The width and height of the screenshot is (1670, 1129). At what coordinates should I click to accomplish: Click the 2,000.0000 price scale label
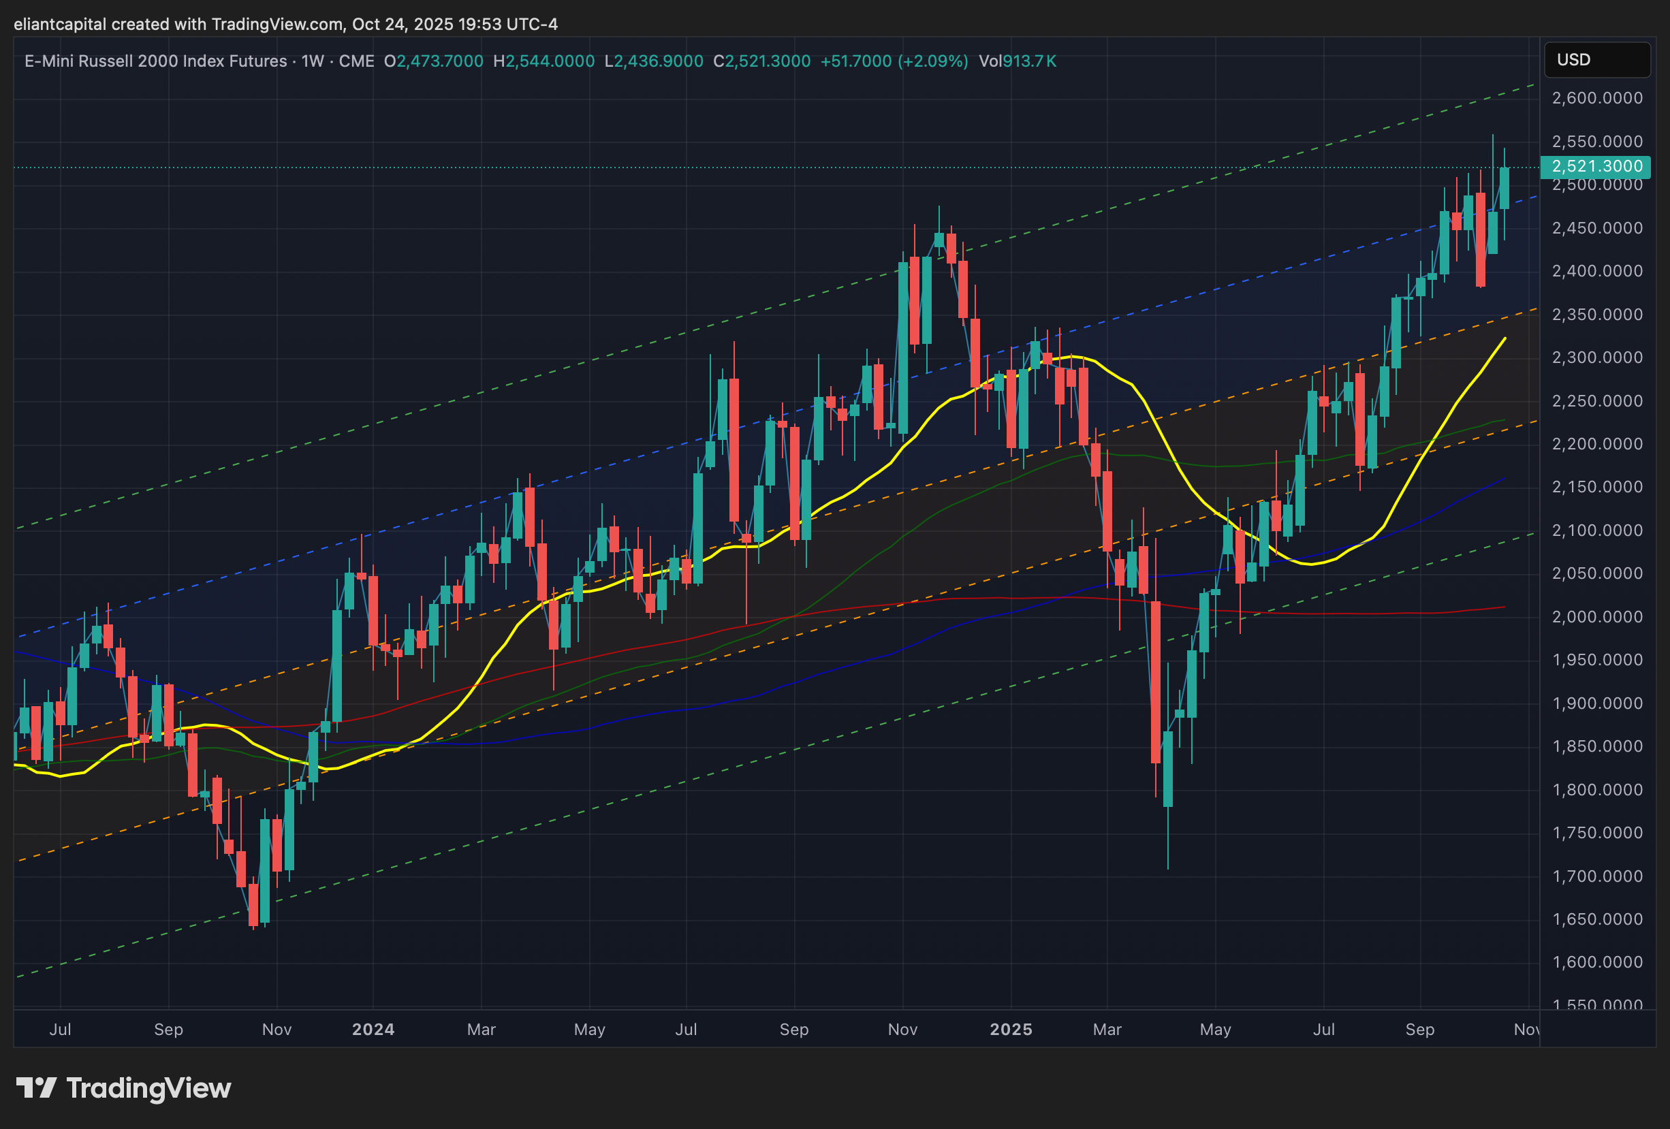[x=1596, y=617]
